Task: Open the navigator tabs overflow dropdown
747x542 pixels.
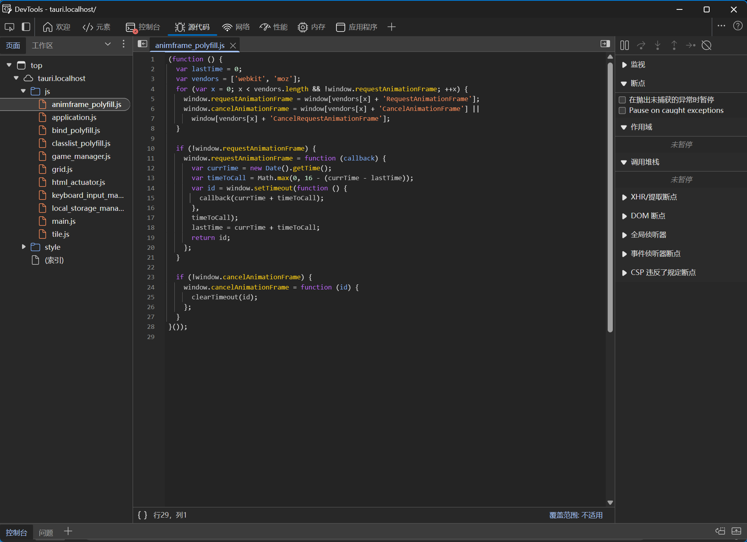Action: point(107,44)
